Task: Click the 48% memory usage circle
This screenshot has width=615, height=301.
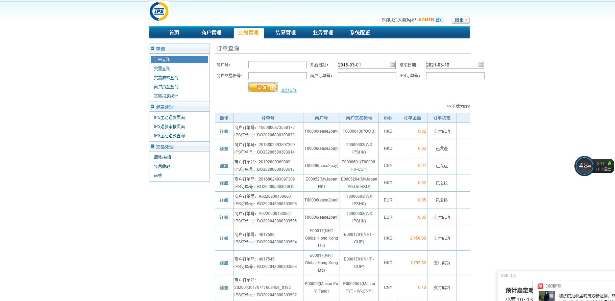Action: 585,166
